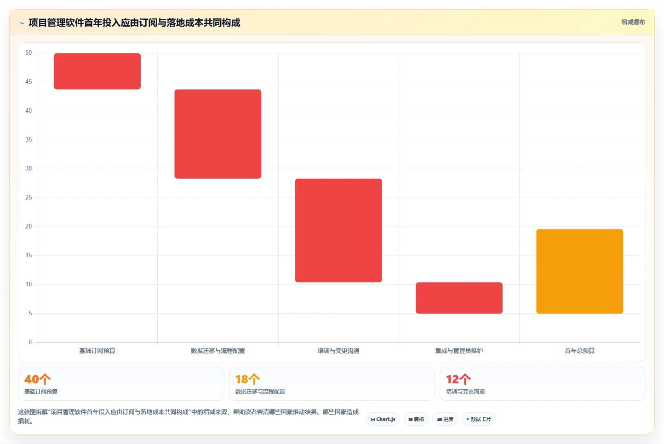Viewport: 664px width, 444px height.
Task: Click the x-axis label 集成与管理员维护
Action: 459,351
